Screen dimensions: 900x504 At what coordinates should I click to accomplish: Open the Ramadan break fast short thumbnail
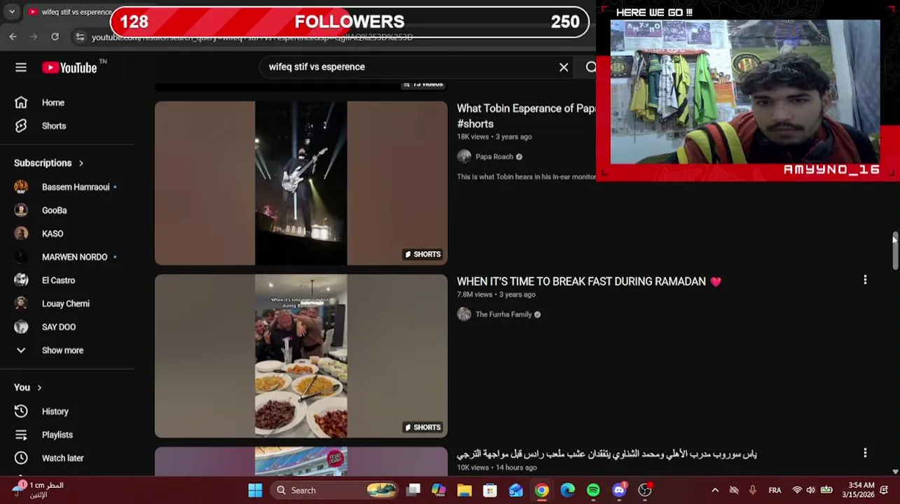pyautogui.click(x=301, y=356)
